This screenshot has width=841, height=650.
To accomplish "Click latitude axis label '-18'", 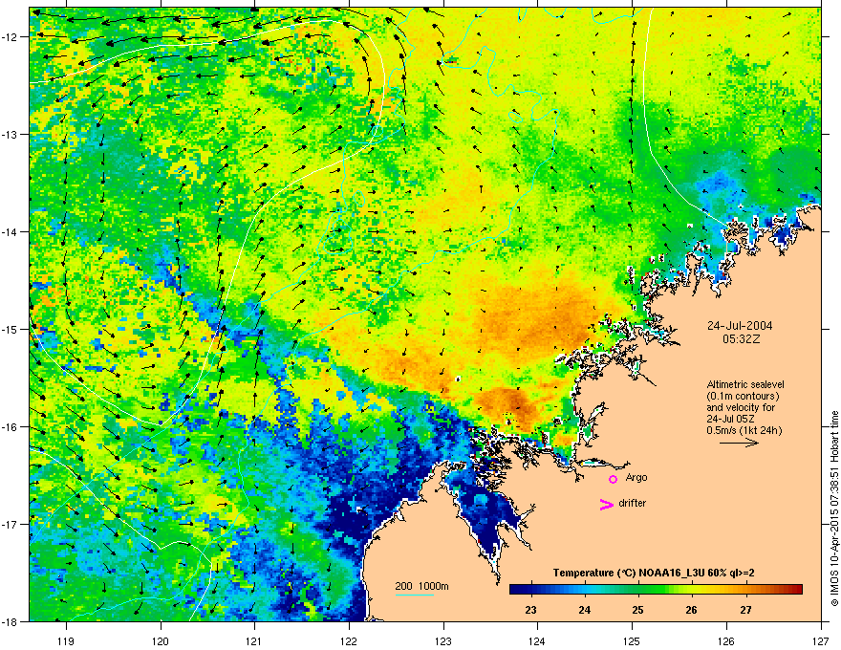I will point(11,621).
